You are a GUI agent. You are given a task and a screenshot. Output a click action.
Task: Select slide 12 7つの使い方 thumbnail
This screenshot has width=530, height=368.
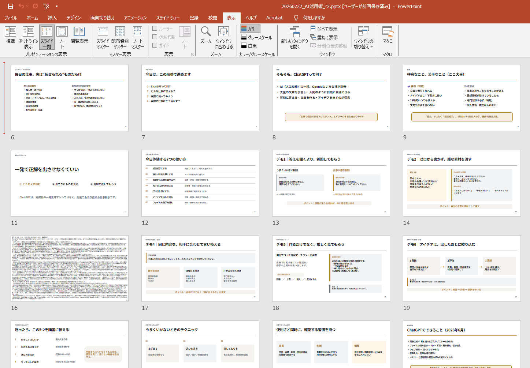point(200,183)
